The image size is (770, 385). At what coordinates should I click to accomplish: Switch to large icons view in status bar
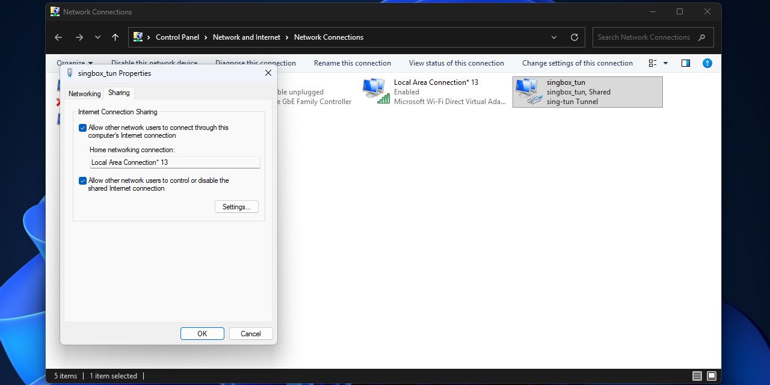coord(712,376)
